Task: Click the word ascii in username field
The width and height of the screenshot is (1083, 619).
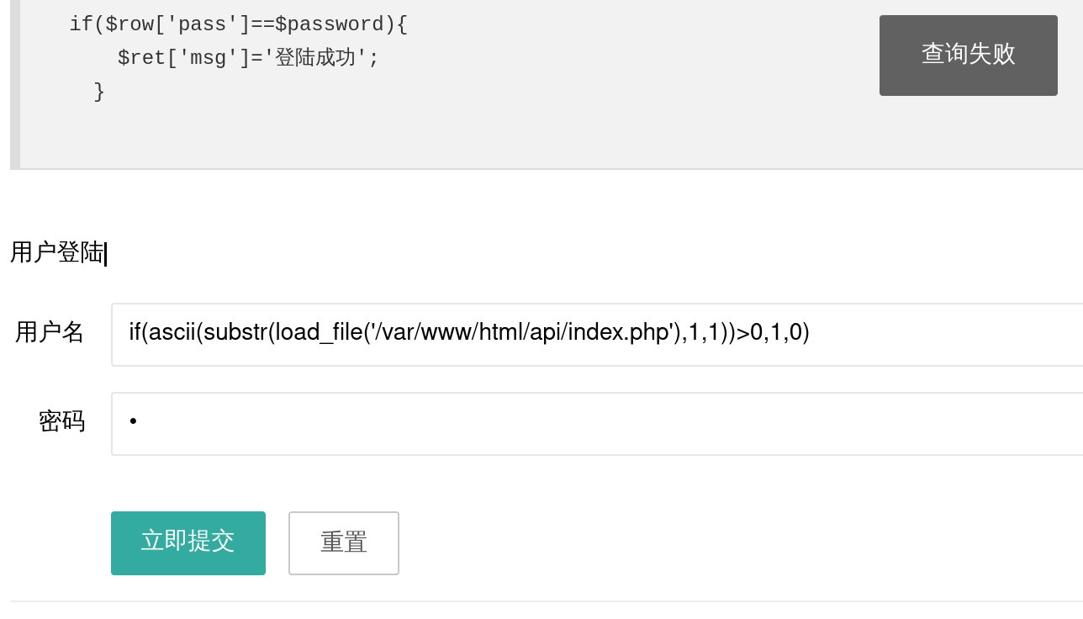Action: [172, 333]
